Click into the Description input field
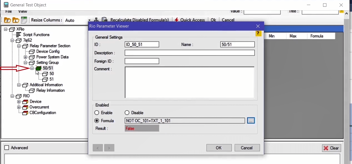The height and width of the screenshot is (164, 352). 189,53
